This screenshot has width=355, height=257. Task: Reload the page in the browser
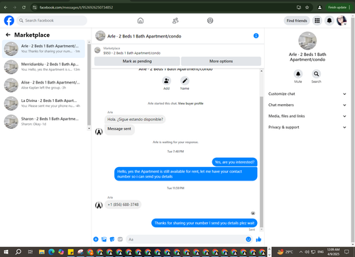[23, 7]
